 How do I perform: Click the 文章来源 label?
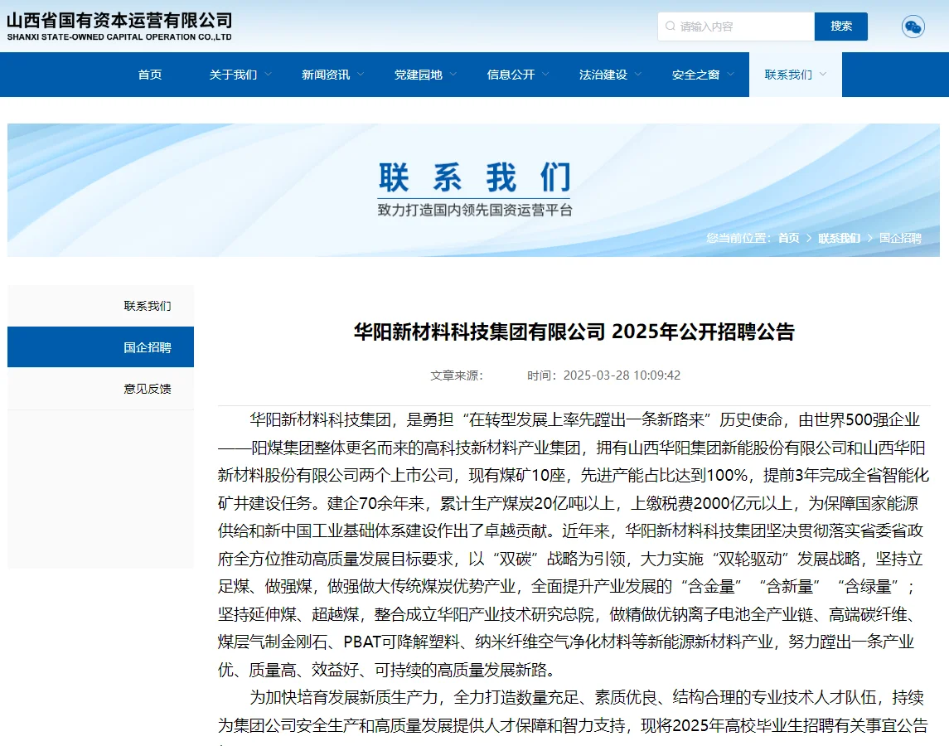pyautogui.click(x=457, y=375)
